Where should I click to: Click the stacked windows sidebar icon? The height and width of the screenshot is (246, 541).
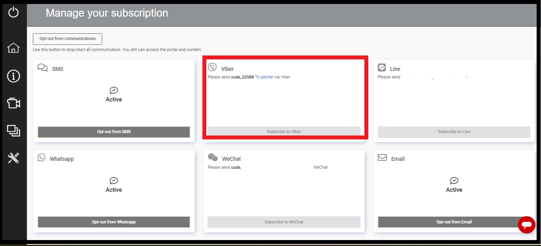click(x=13, y=131)
